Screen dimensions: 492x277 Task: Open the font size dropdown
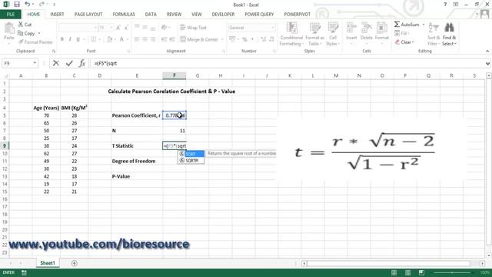click(x=111, y=28)
